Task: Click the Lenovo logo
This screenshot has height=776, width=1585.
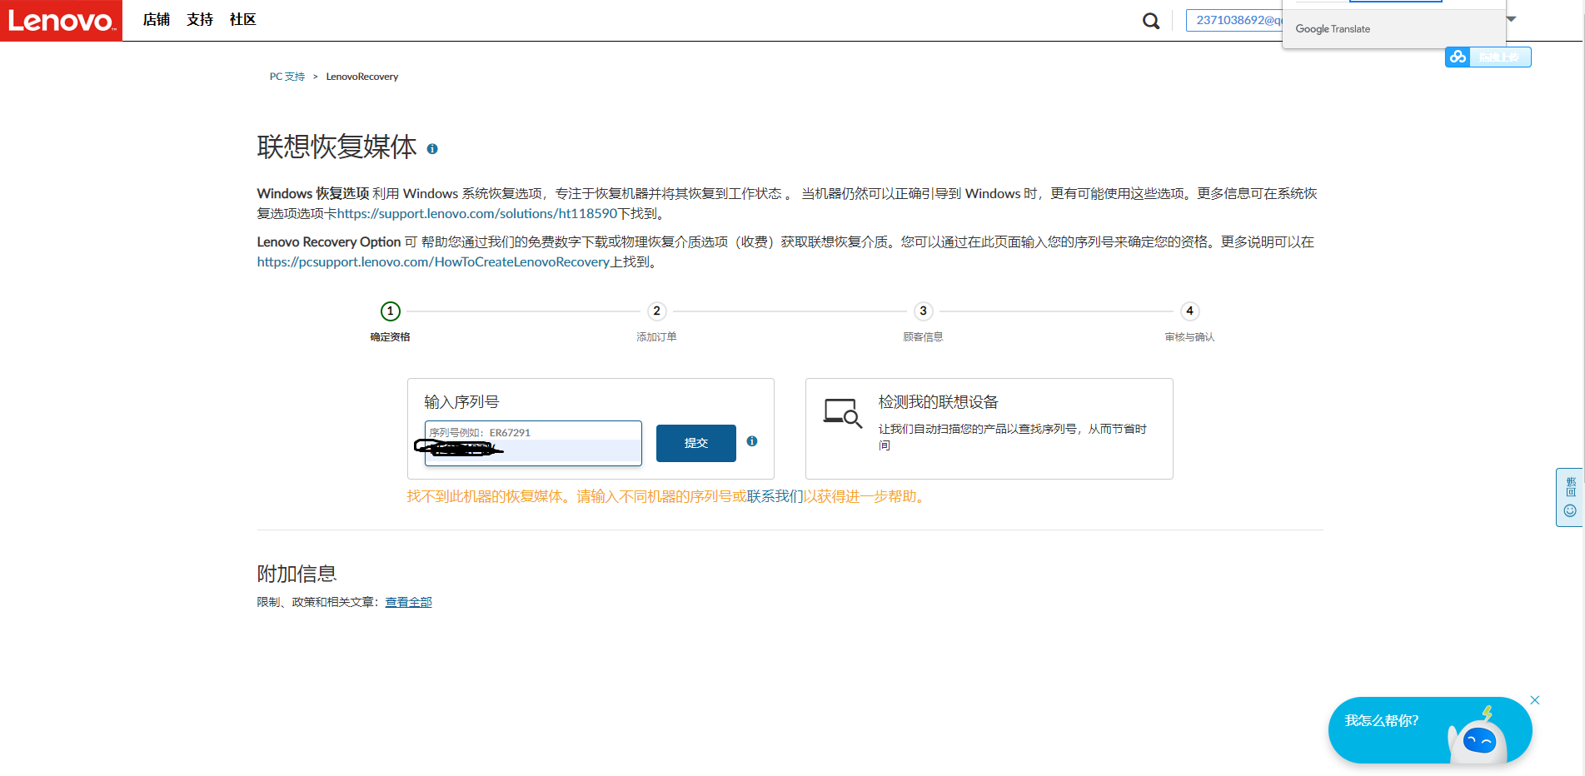Action: [61, 20]
